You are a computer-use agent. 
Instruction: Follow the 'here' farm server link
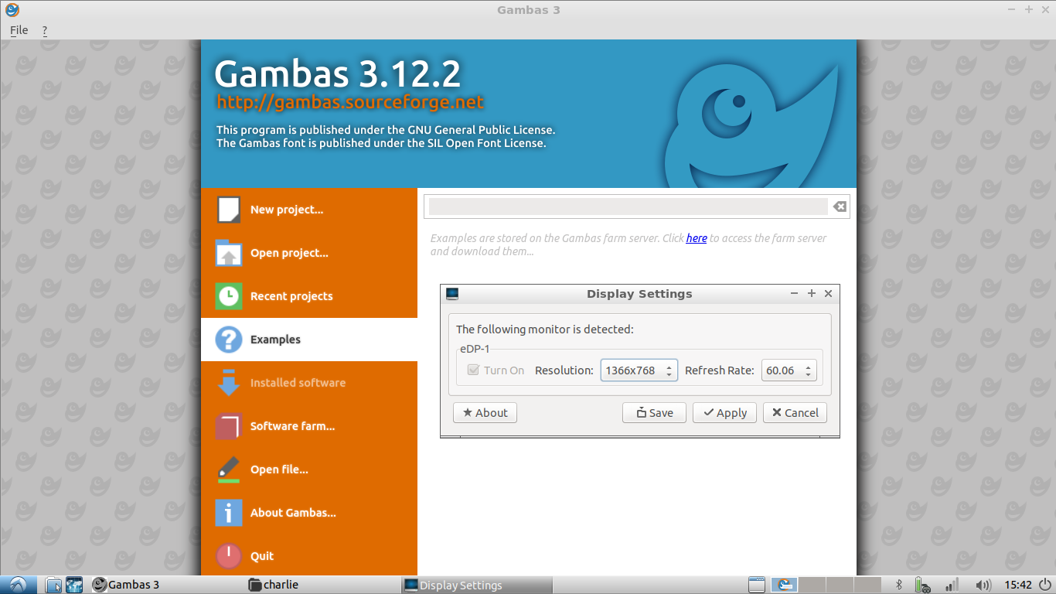(x=697, y=238)
